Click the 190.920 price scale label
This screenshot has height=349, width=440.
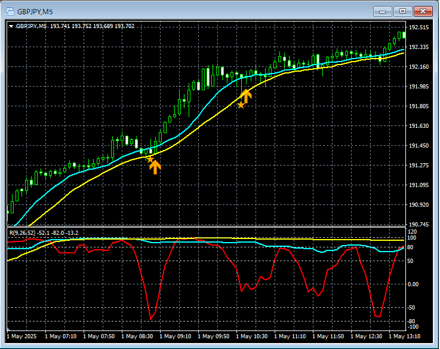tap(419, 204)
